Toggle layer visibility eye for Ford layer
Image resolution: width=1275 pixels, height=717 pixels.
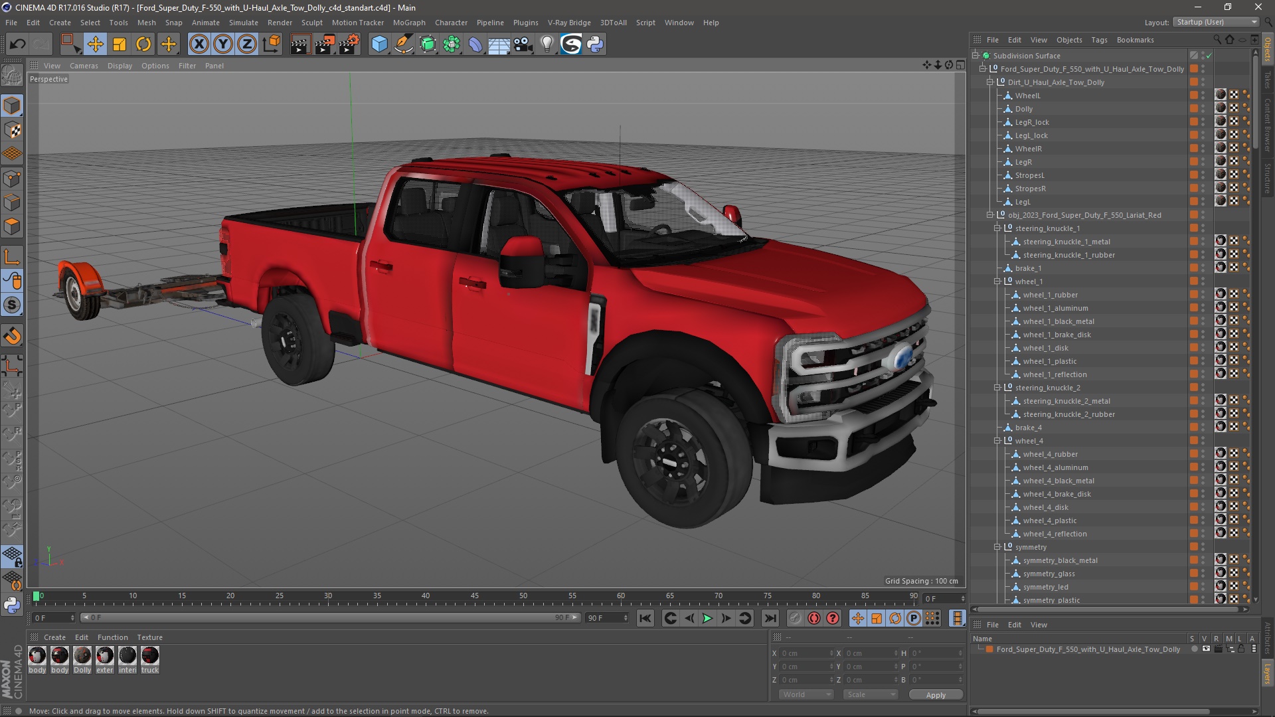coord(1206,649)
